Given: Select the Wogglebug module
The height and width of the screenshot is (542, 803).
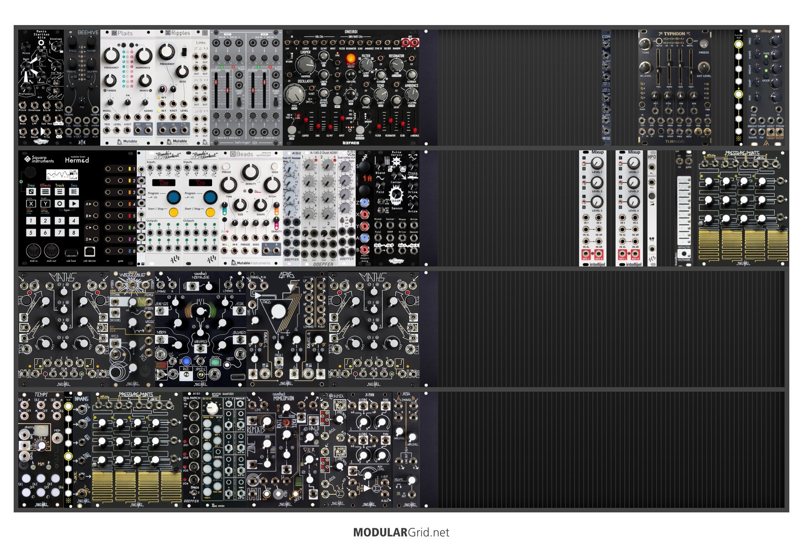Looking at the screenshot, I should click(x=132, y=329).
